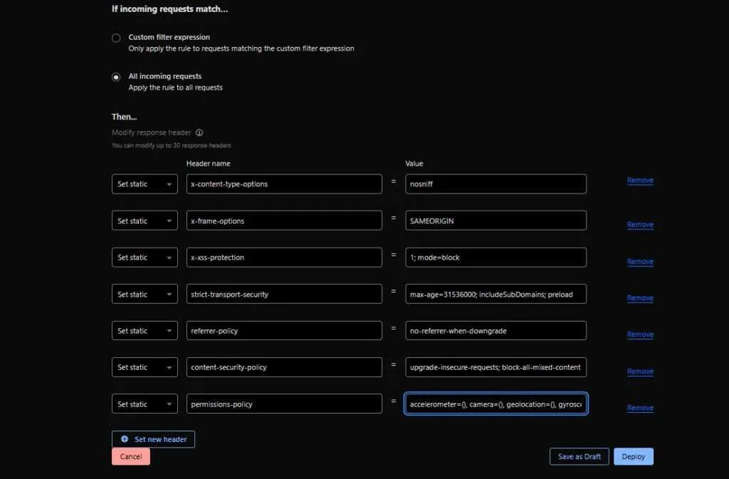Screen dimensions: 729x479
Task: Click the plus icon in Set new header
Action: [125, 439]
